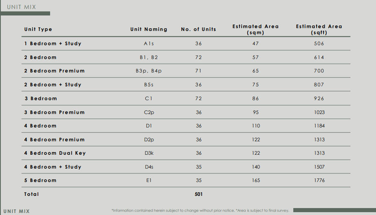The height and width of the screenshot is (215, 376).
Task: Click the 'Unit Type' column header
Action: [x=38, y=29]
